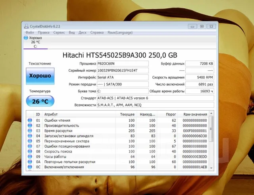This screenshot has width=254, height=195.
Task: Click raw value 000F00000001
Action: pos(195,131)
